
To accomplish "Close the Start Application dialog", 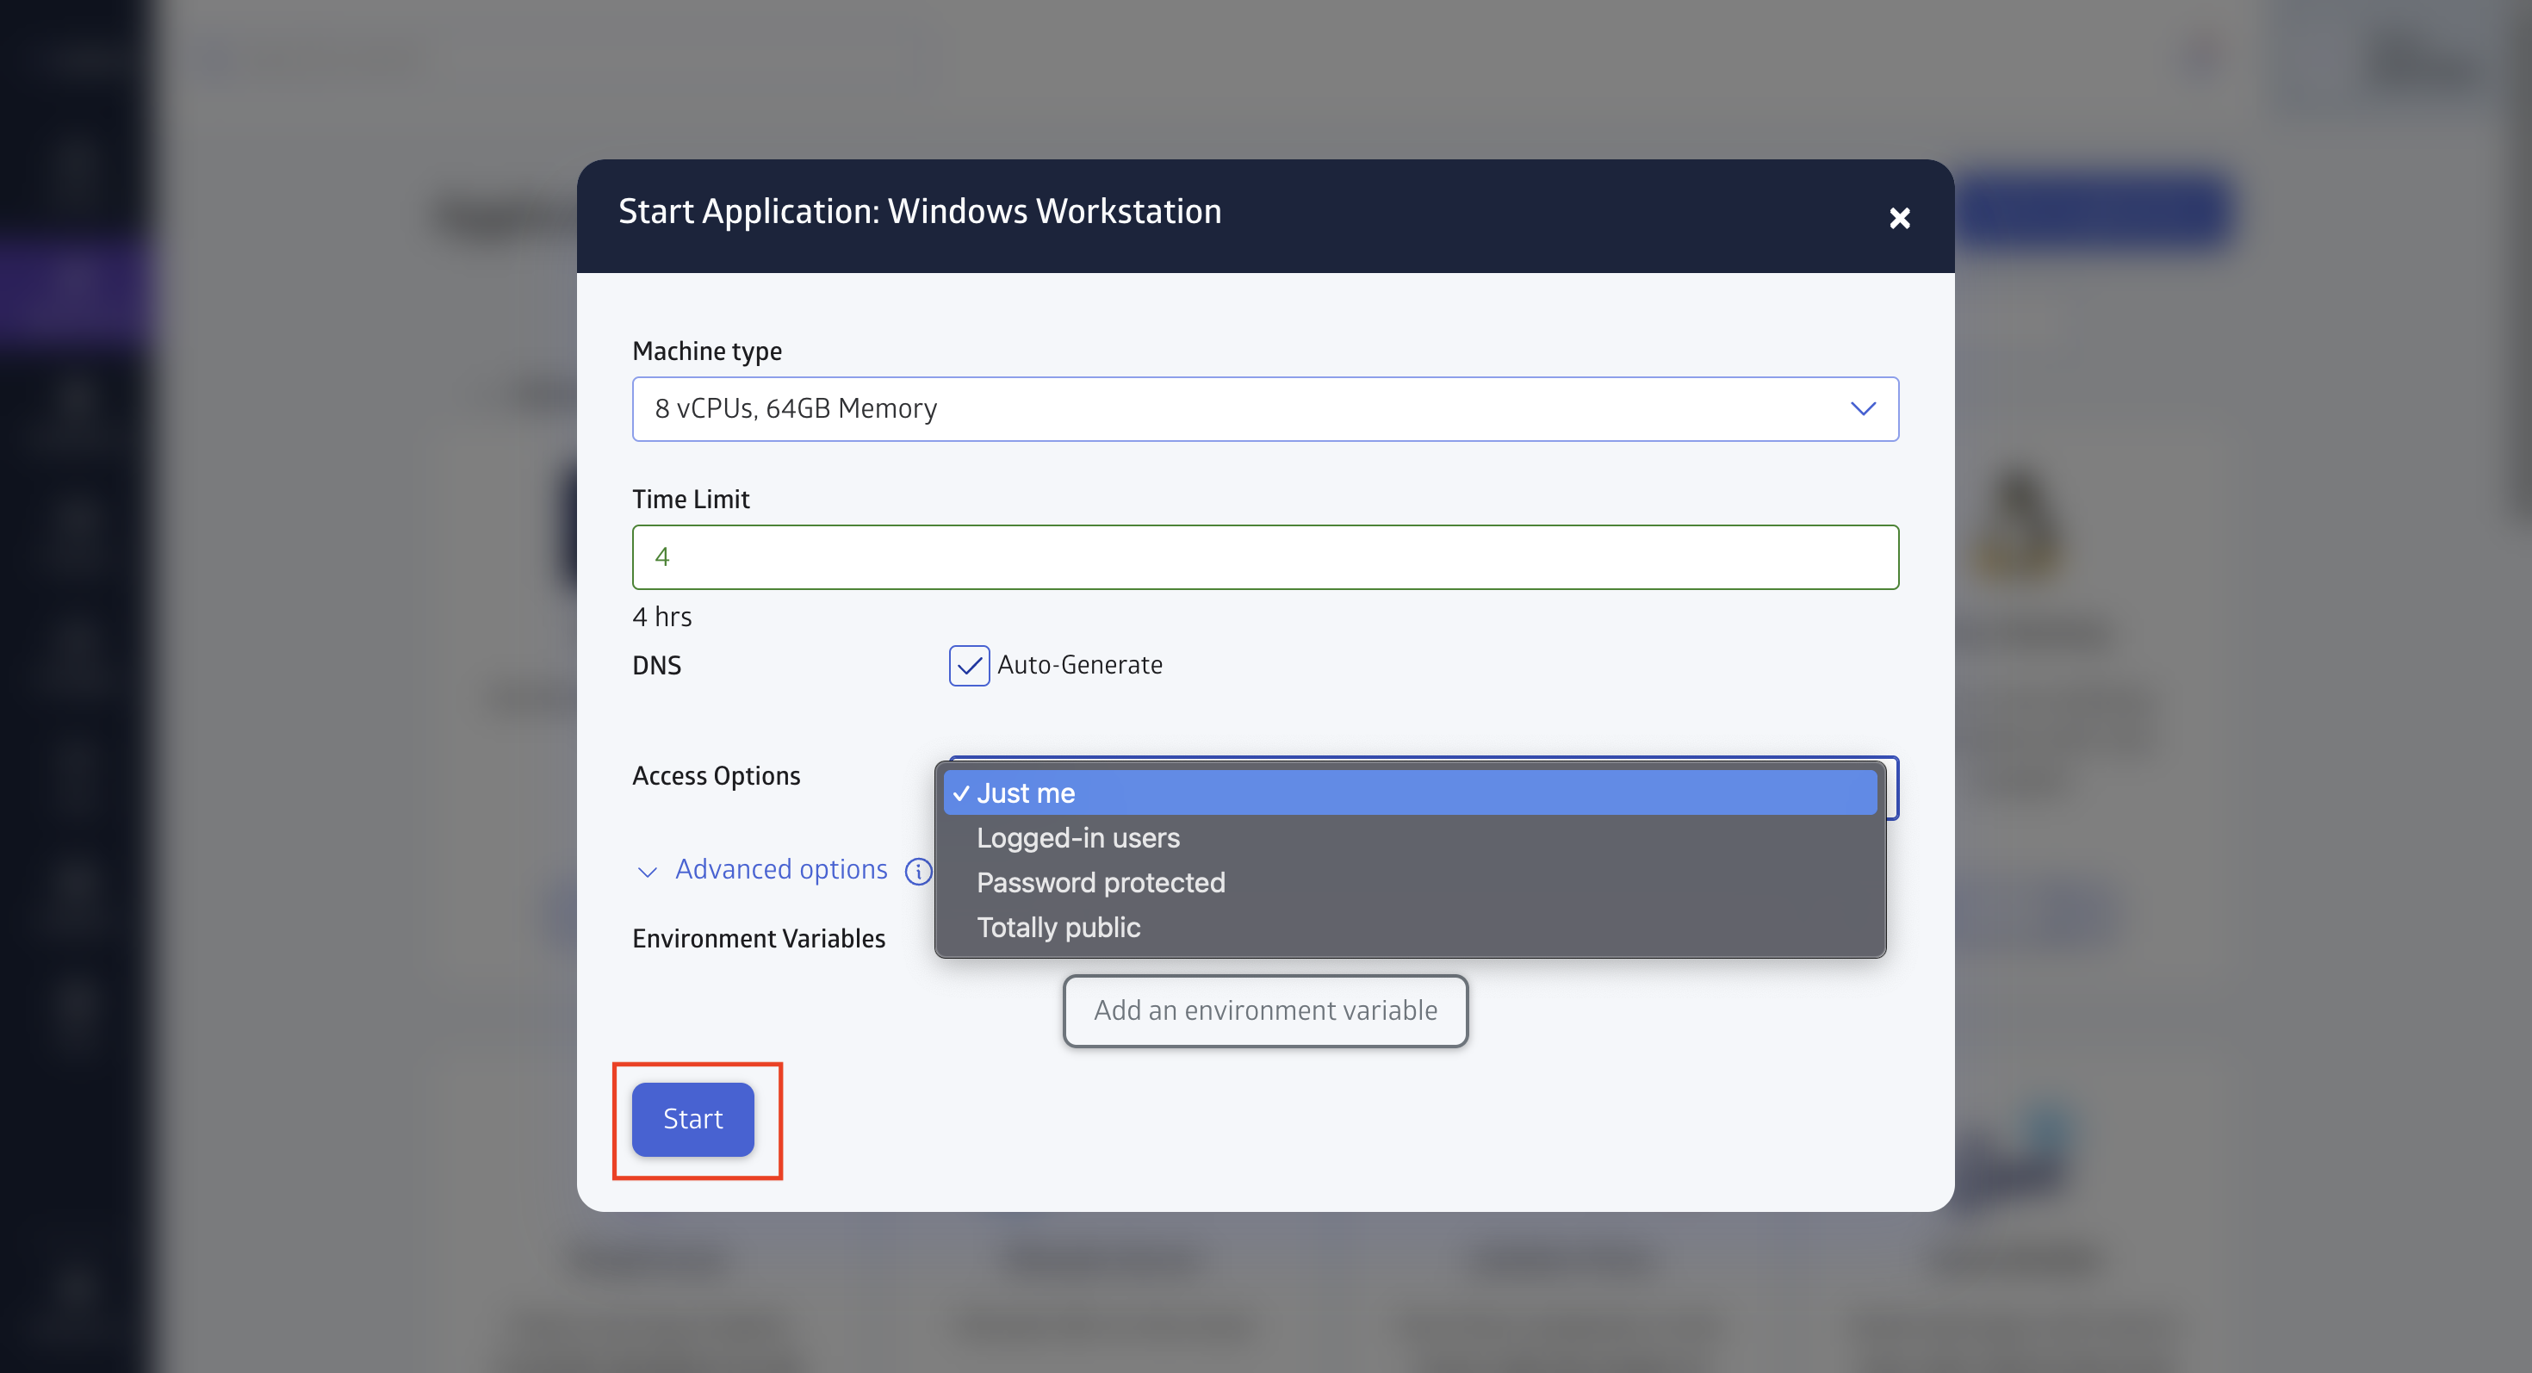I will [1899, 217].
